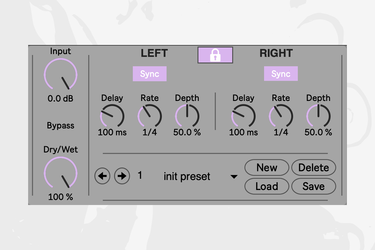The width and height of the screenshot is (375, 250).
Task: Click the lock icon linking left and right
Action: point(215,55)
